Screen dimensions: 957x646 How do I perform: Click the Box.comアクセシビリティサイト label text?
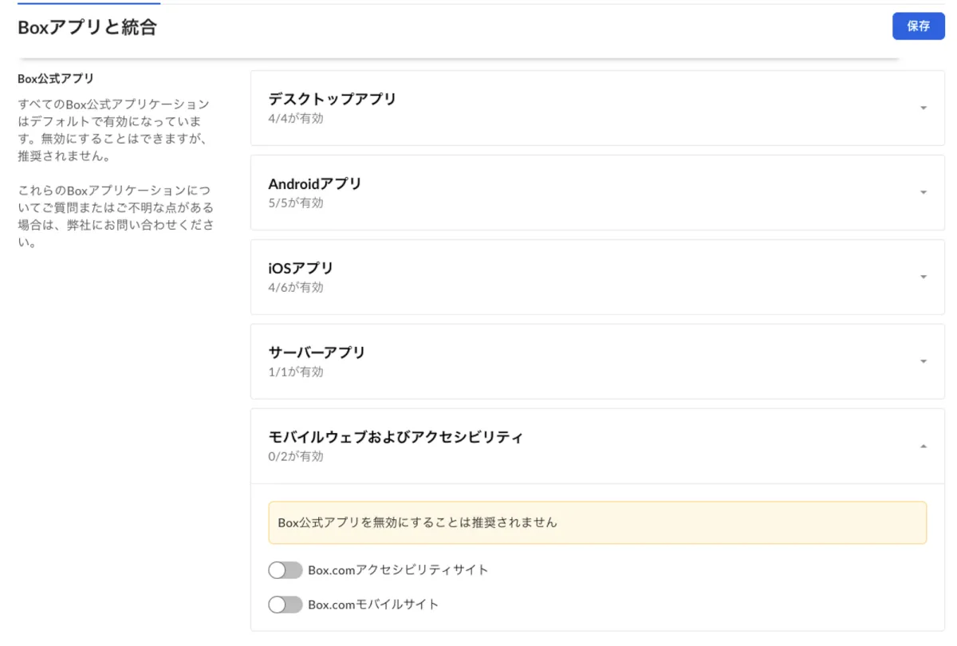pos(398,570)
